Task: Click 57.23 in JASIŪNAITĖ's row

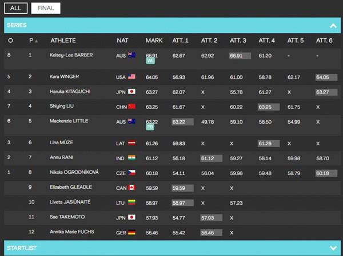Action: [x=236, y=203]
